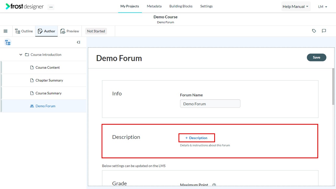This screenshot has width=336, height=189.
Task: Click the Course Content page icon
Action: [32, 67]
